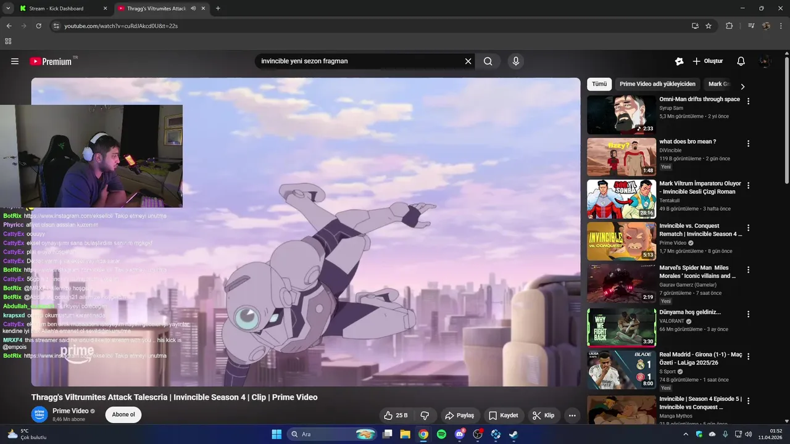
Task: Open Omni-Man drifts through space thumbnail
Action: (x=622, y=114)
